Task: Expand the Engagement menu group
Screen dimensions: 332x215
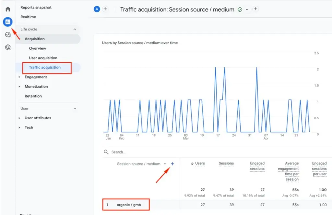Action: [x=19, y=77]
